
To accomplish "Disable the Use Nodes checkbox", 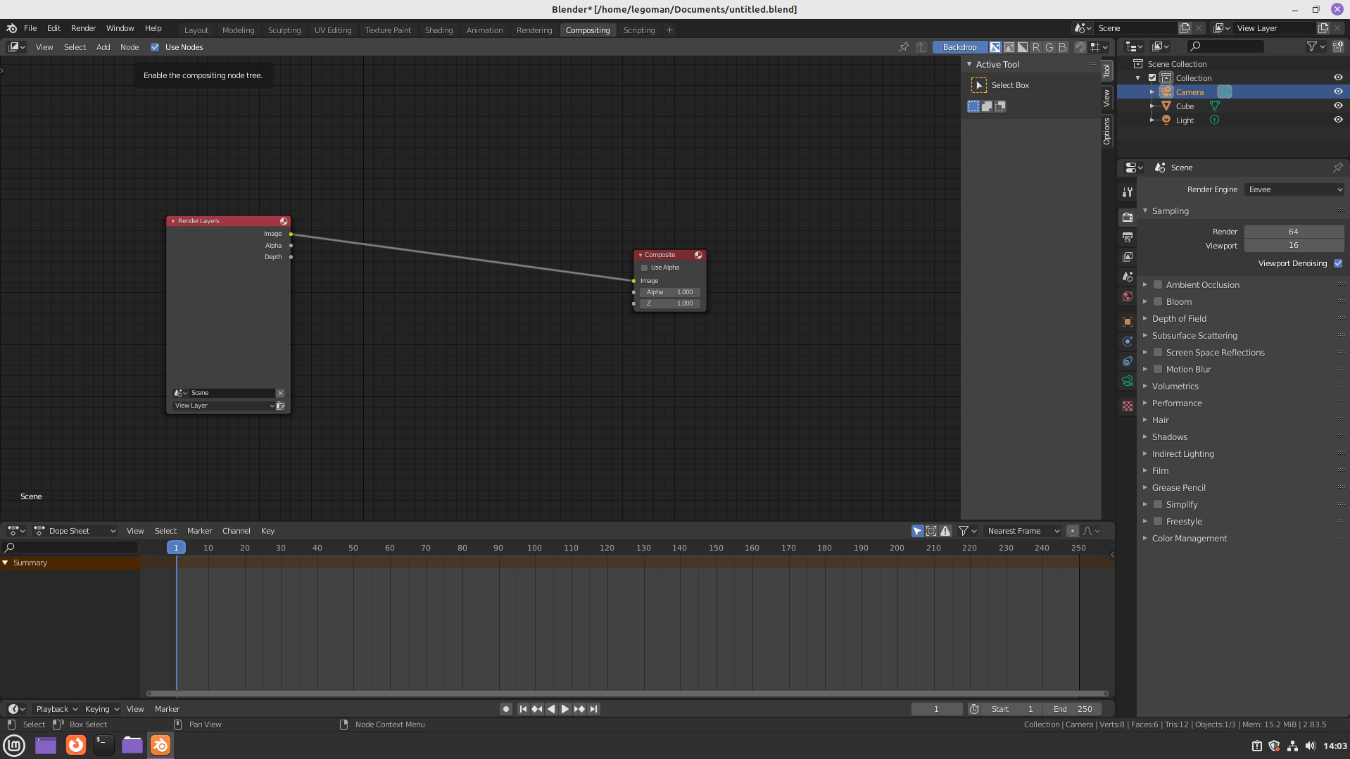I will coord(155,47).
